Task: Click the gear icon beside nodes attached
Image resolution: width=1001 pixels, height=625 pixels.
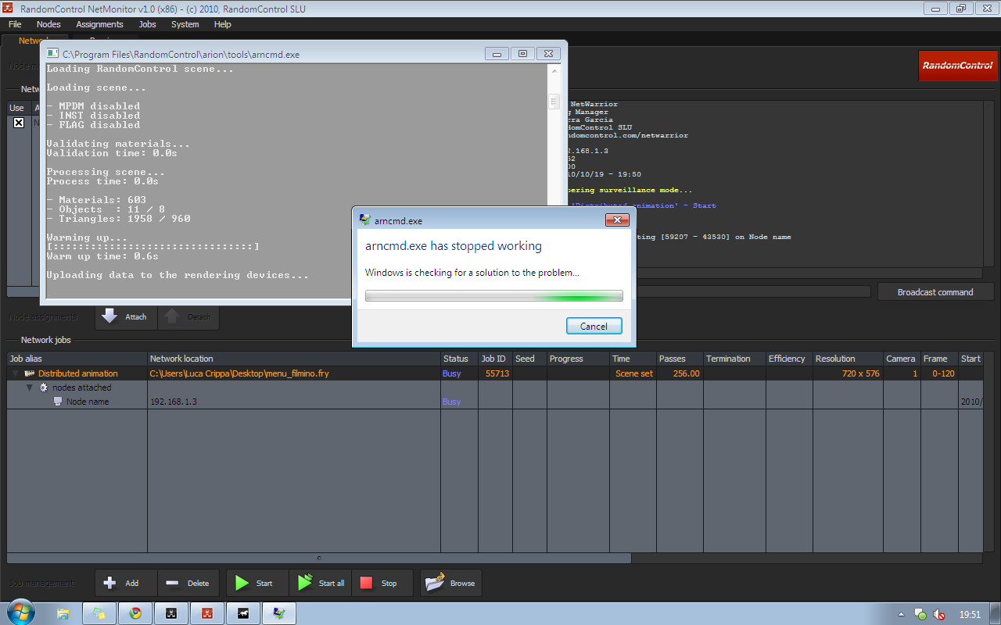Action: [x=44, y=387]
